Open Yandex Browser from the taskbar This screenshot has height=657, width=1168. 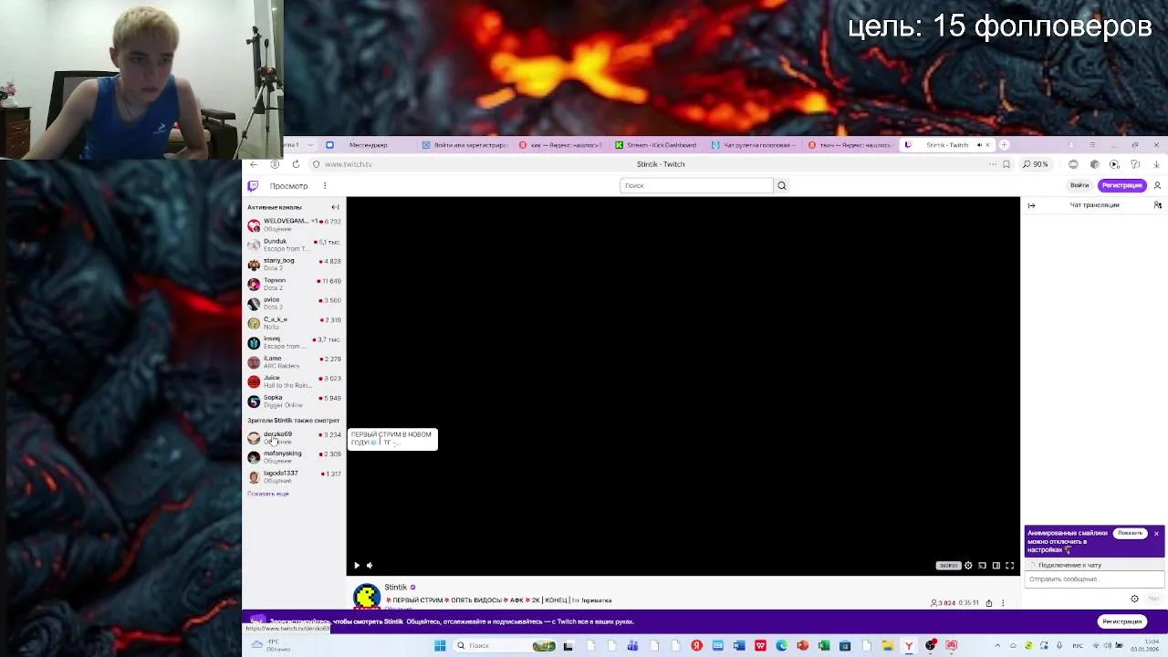[909, 646]
